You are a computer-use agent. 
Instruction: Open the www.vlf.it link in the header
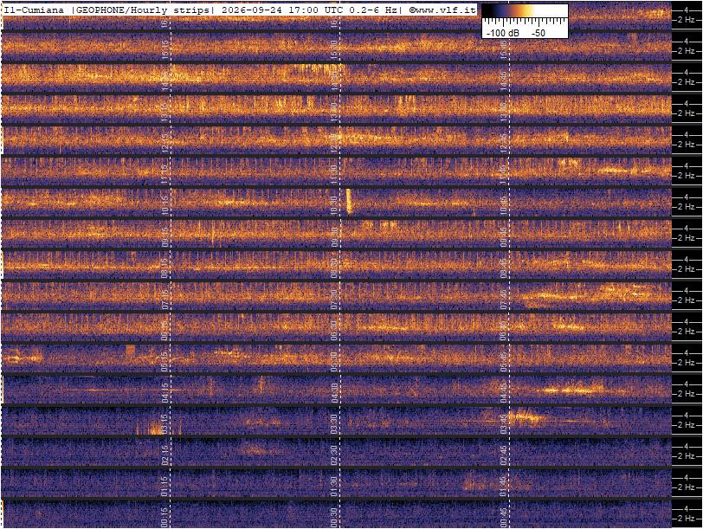click(442, 10)
